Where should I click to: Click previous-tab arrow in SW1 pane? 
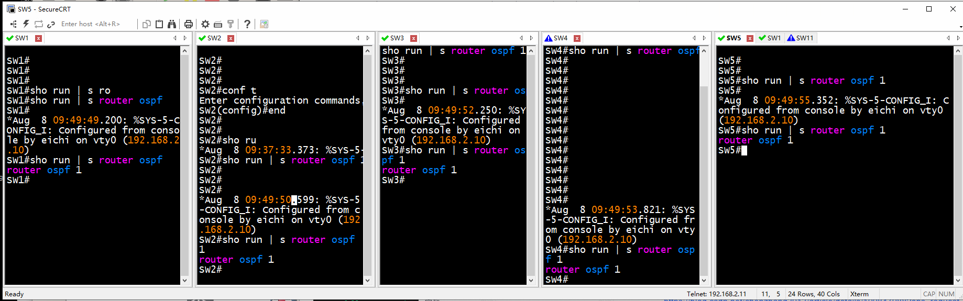[175, 38]
